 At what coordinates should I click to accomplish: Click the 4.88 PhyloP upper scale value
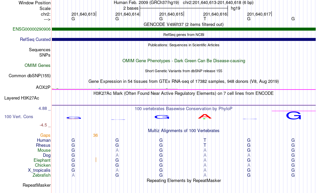point(43,108)
